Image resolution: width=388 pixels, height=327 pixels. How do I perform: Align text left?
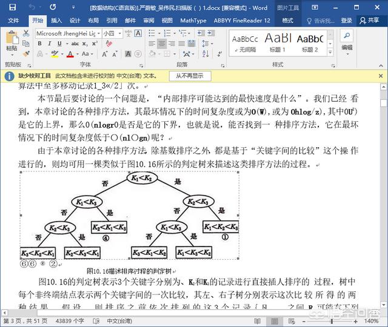152,44
